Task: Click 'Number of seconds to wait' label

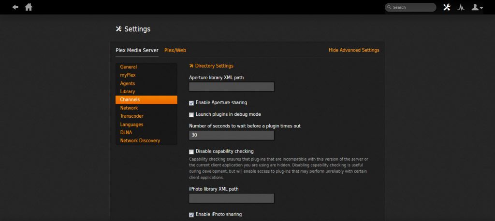Action: coord(245,126)
